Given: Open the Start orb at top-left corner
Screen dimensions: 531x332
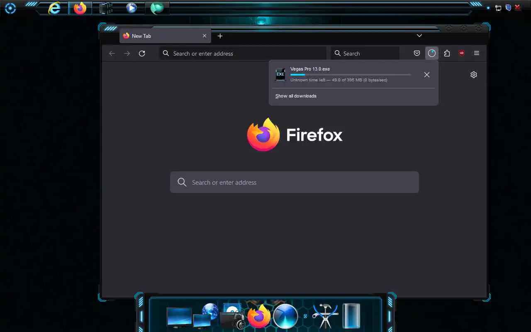Looking at the screenshot, I should point(10,8).
